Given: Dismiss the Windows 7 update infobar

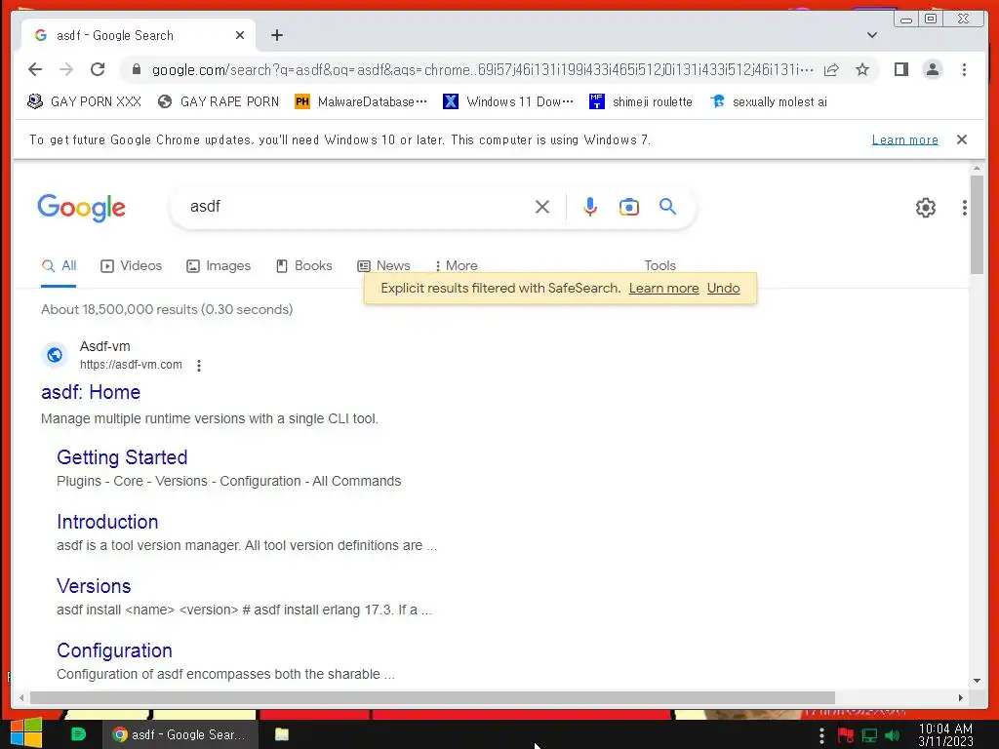Looking at the screenshot, I should tap(962, 139).
